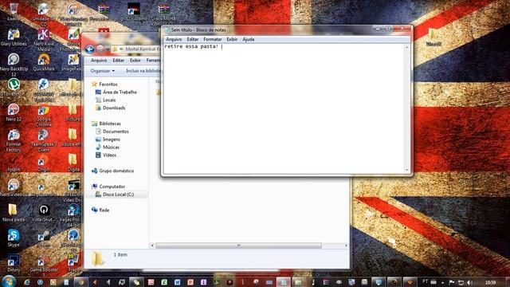The image size is (510, 287).
Task: Click the volume speaker tray icon
Action: [469, 282]
